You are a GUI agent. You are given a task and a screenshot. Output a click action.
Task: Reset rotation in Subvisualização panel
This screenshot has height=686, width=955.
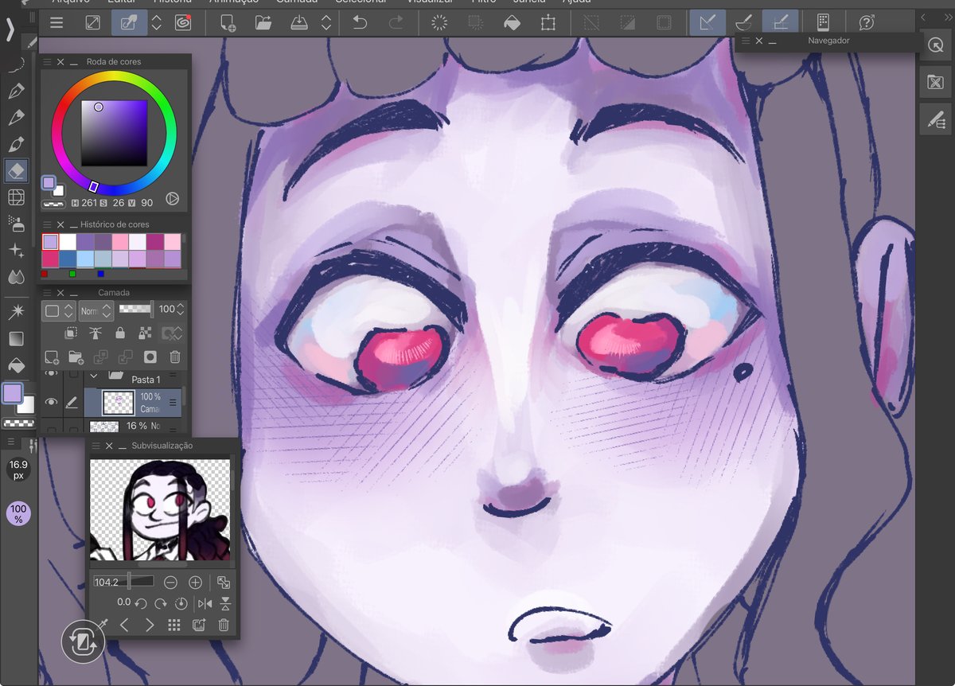181,603
